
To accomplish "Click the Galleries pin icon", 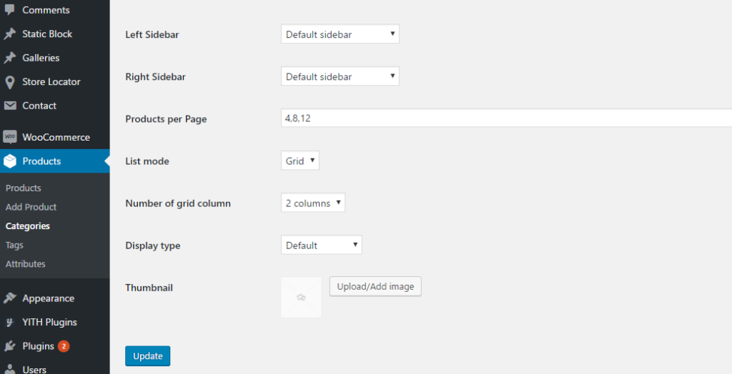I will coord(9,58).
